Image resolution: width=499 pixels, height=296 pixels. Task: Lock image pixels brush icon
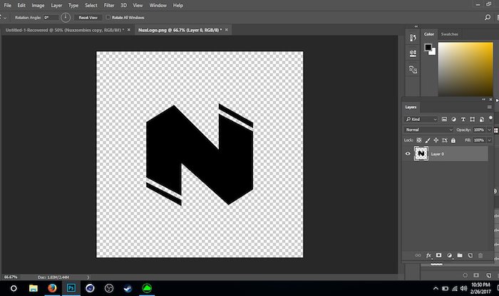[x=428, y=140]
